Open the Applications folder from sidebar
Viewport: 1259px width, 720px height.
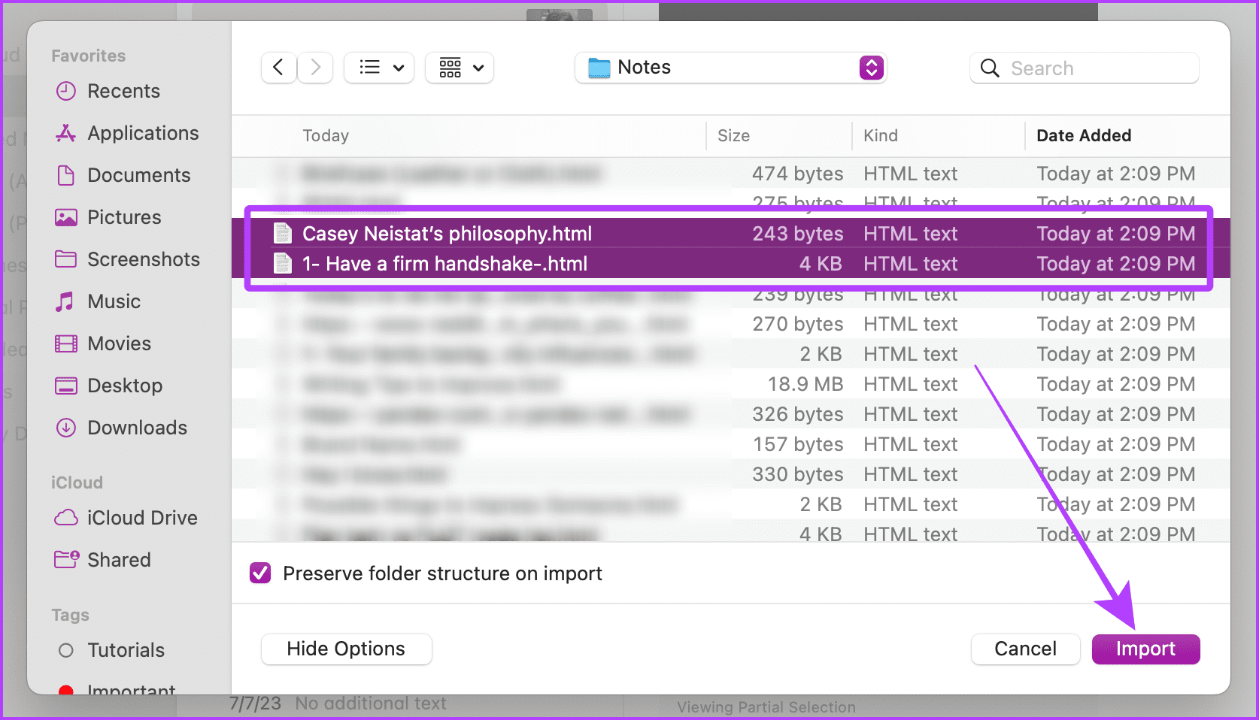tap(67, 133)
